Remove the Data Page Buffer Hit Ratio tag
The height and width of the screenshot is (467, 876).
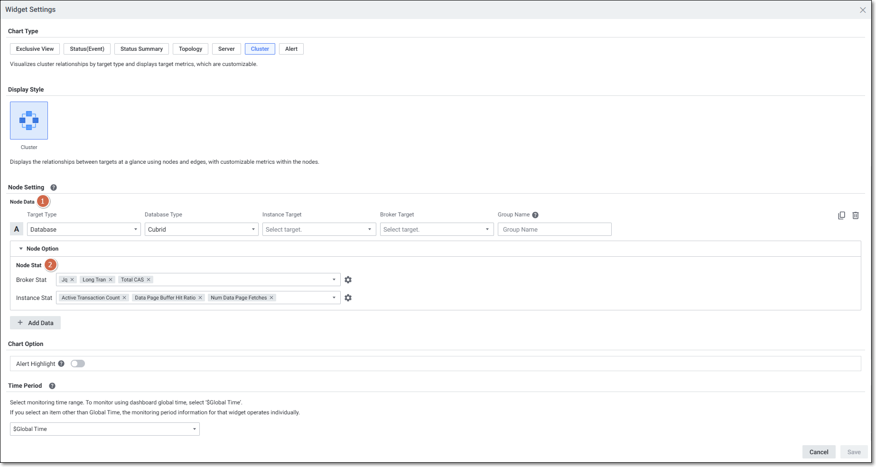tap(200, 298)
